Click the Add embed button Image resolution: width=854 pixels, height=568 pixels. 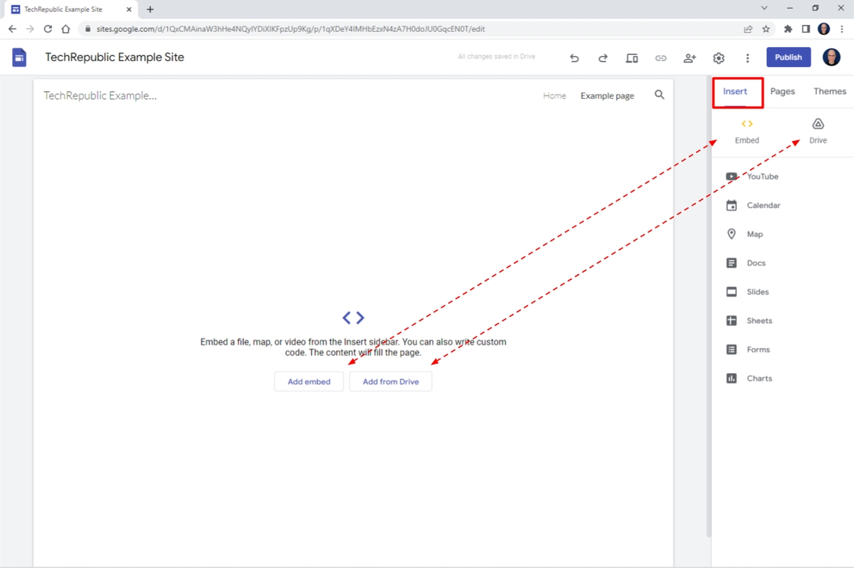click(x=309, y=382)
